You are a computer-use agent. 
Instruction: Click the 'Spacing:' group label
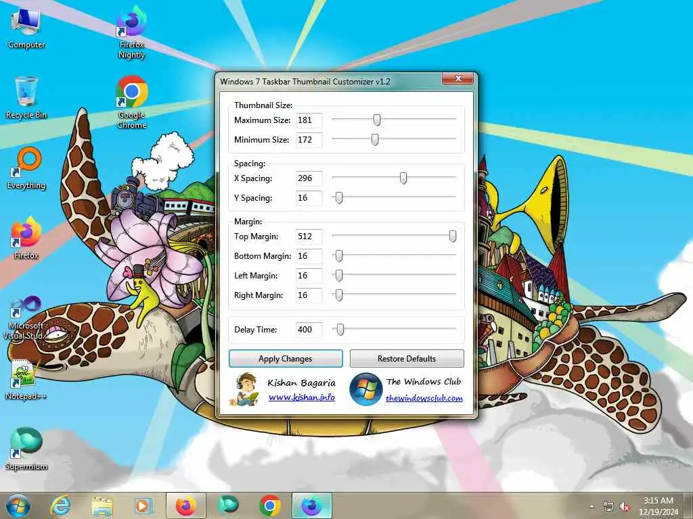click(250, 164)
